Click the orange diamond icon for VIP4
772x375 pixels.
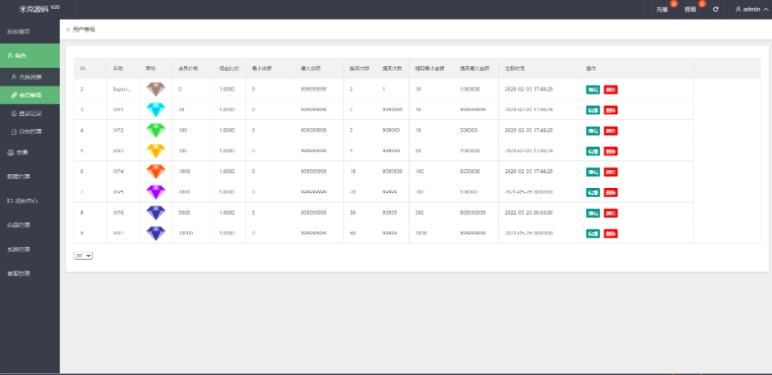click(x=156, y=172)
